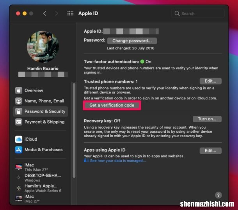This screenshot has height=210, width=238.
Task: Click the sidebar scrollbar
Action: [x=74, y=131]
